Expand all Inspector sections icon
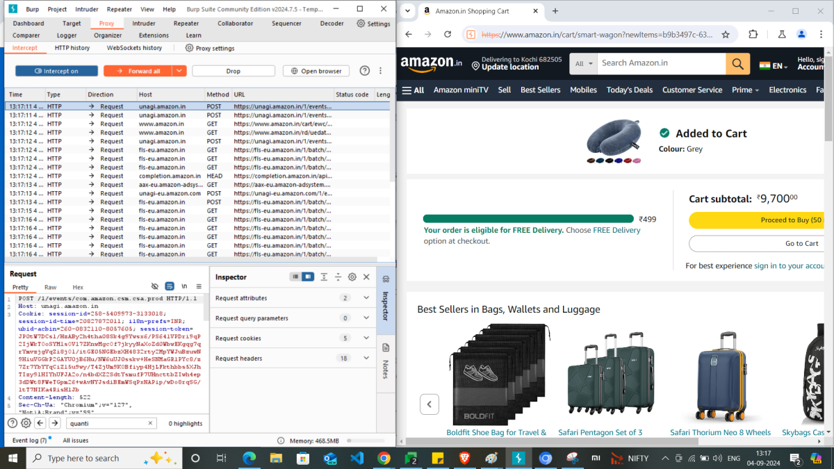Viewport: 834px width, 469px height. click(x=324, y=277)
